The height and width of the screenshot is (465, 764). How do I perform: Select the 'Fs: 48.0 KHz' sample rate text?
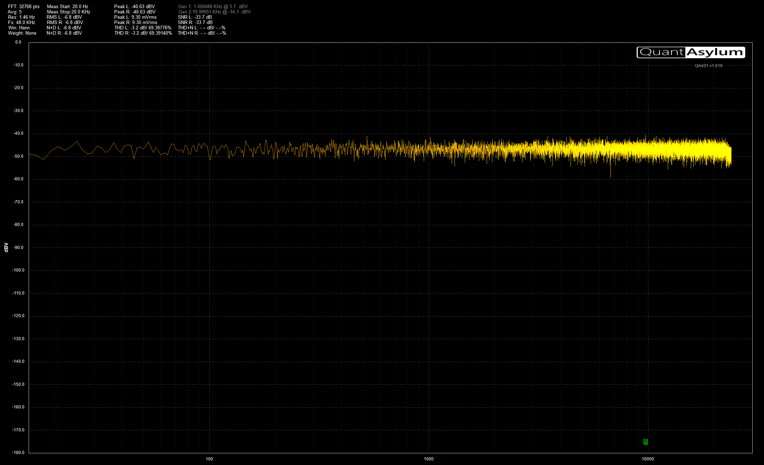(22, 22)
